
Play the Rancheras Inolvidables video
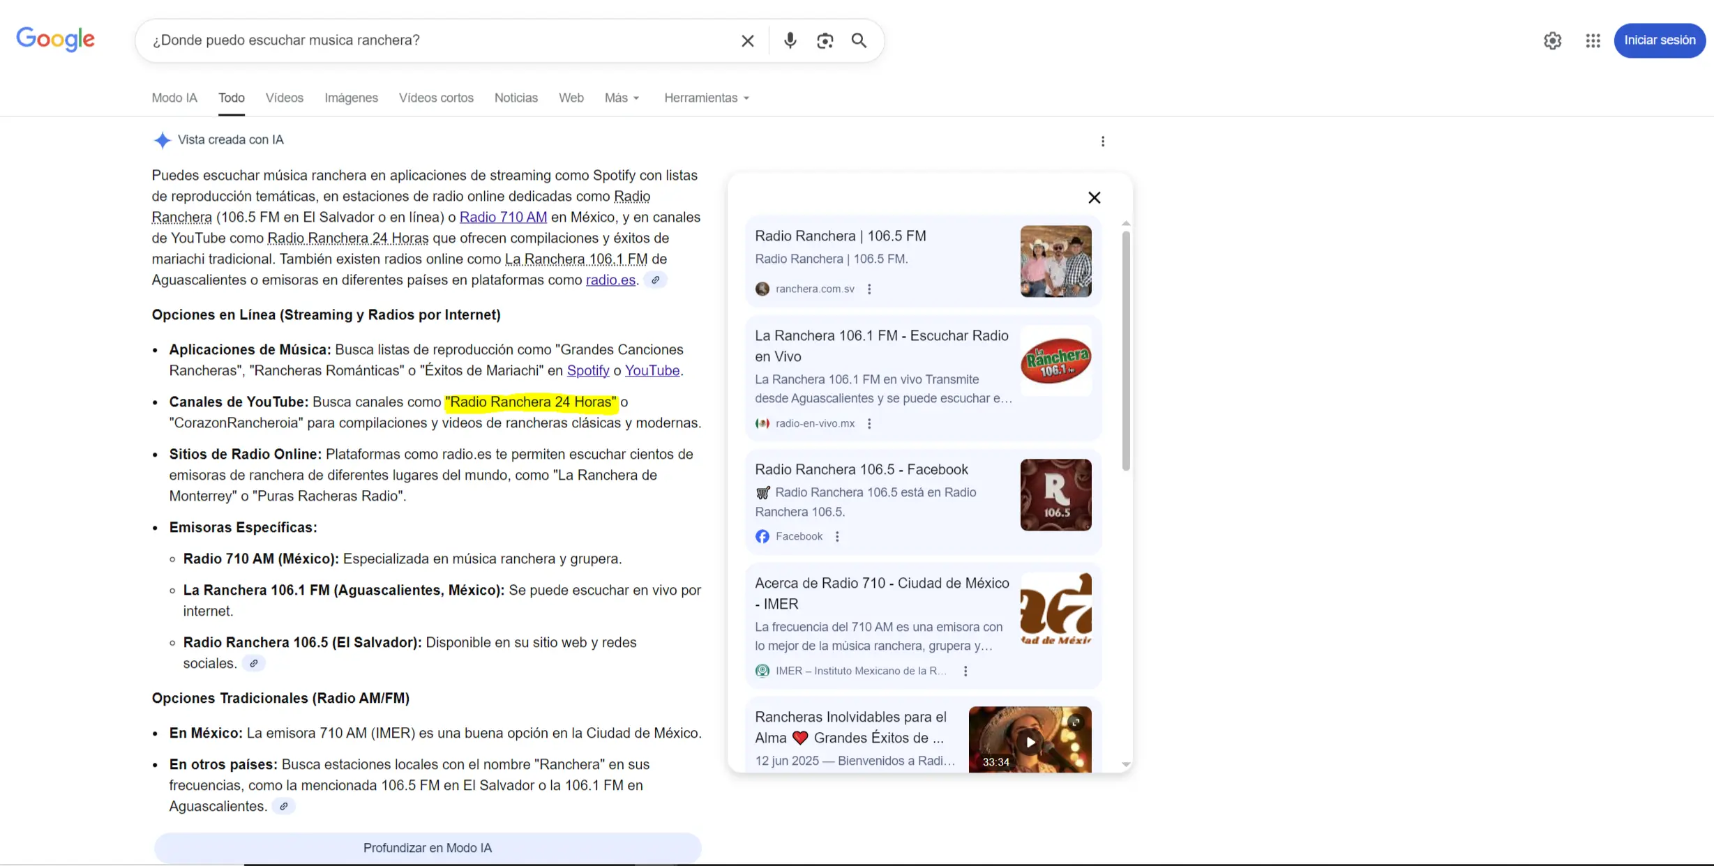point(1030,741)
